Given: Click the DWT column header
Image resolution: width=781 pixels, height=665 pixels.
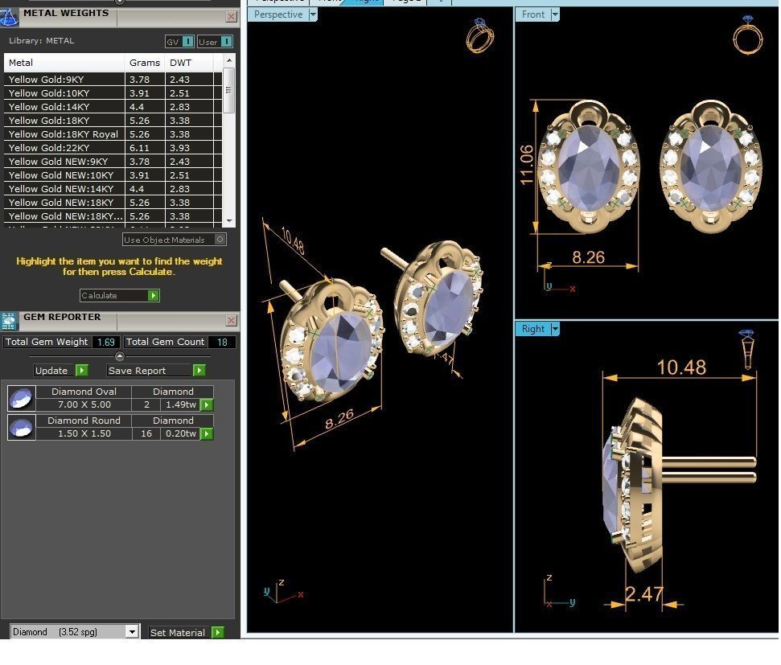Looking at the screenshot, I should (x=189, y=63).
